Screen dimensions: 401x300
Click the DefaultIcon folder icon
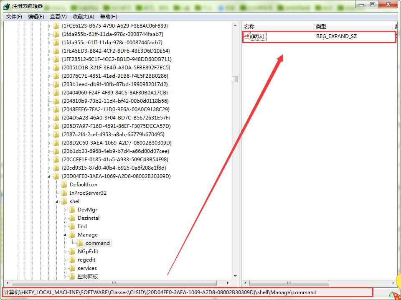[x=64, y=184]
